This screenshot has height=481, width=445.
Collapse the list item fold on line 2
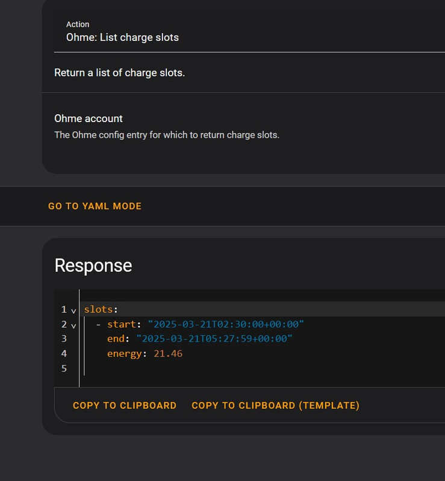[73, 326]
